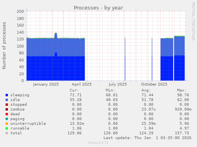Click sleeping average value 71.44
197x147 pixels.
coord(147,95)
